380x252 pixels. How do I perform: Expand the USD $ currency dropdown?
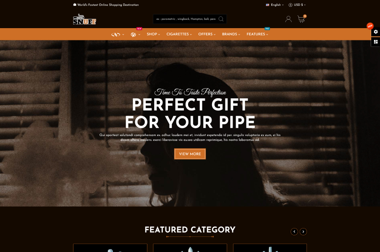[297, 5]
